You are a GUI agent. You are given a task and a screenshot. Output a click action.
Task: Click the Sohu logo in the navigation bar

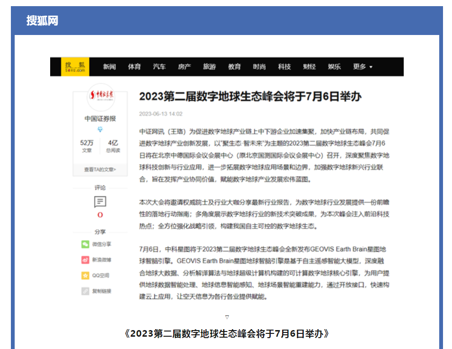point(75,67)
